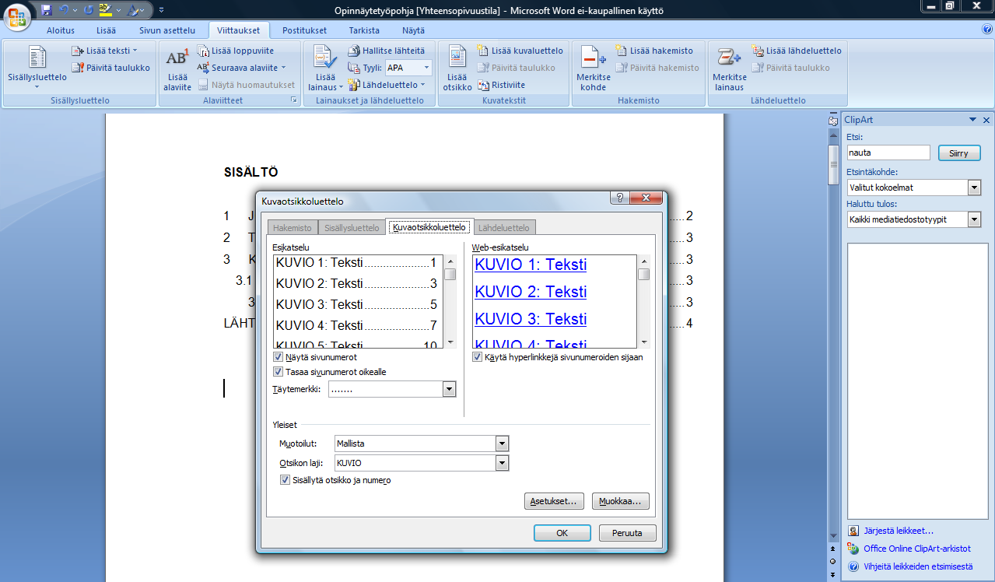Click OK in Kuvaotsikkoluettelo dialog

(562, 533)
